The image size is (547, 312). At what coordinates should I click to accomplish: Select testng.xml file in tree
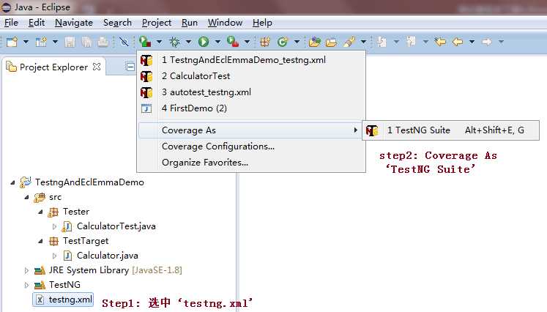[63, 300]
